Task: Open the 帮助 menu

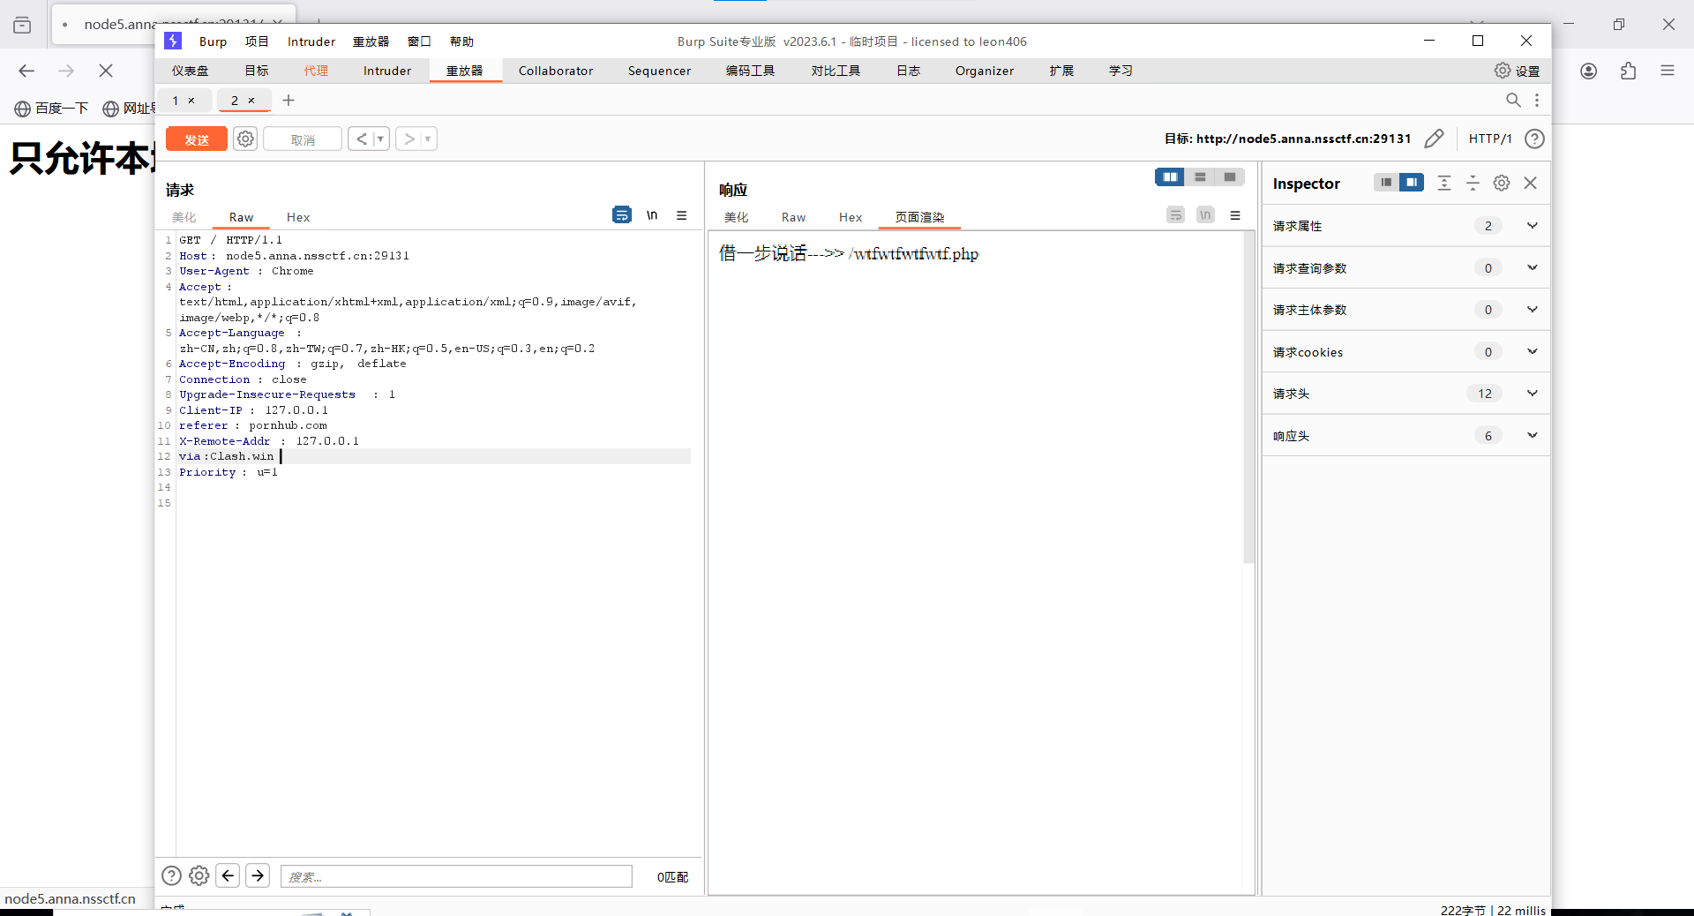Action: tap(461, 41)
